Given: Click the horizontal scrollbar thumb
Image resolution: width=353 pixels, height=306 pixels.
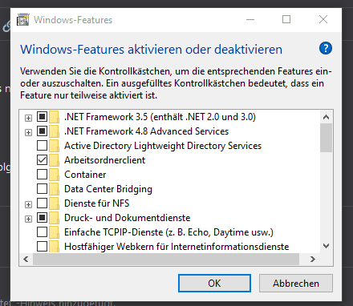Looking at the screenshot, I should [166, 259].
